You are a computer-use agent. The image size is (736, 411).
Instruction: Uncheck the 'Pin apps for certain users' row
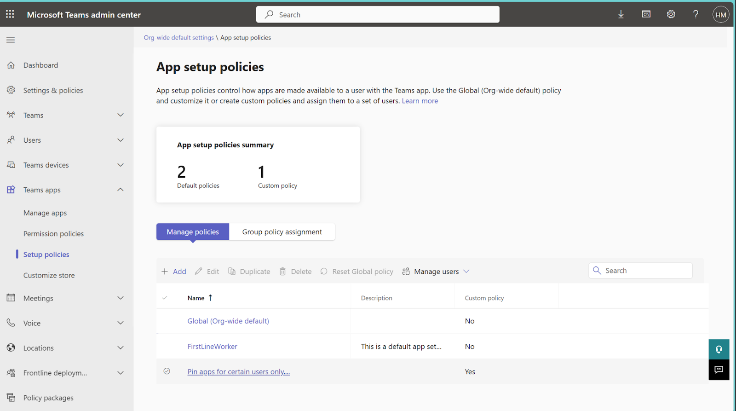tap(167, 371)
